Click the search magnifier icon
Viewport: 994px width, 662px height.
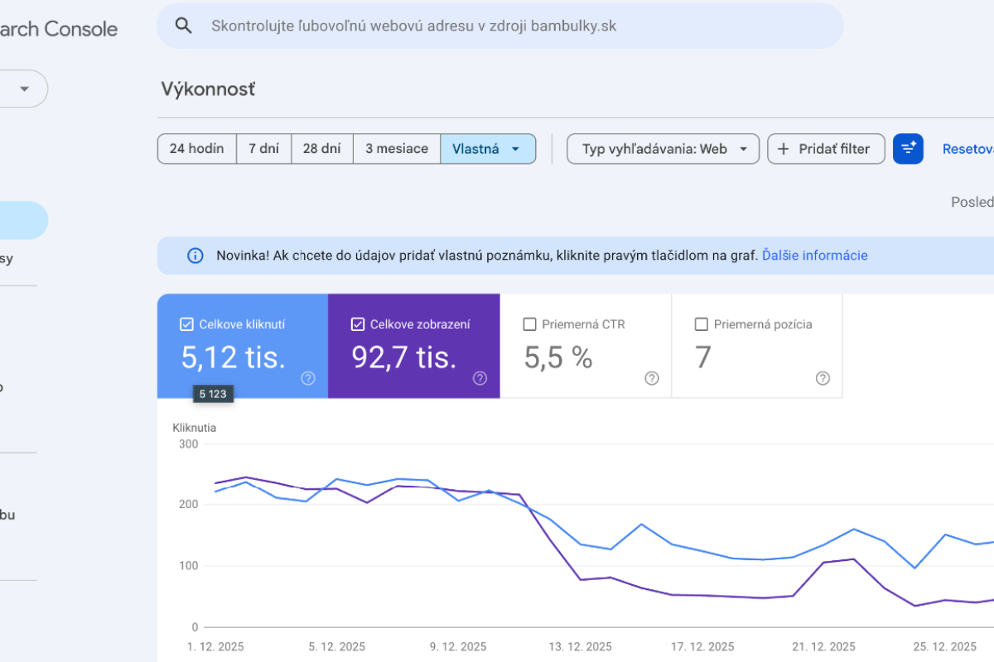click(x=184, y=26)
